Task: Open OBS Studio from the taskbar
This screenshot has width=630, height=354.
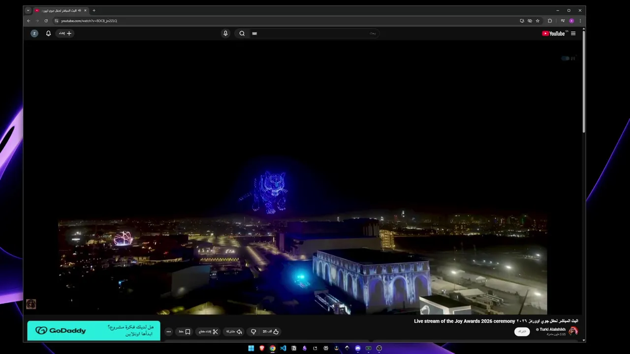Action: [x=379, y=348]
